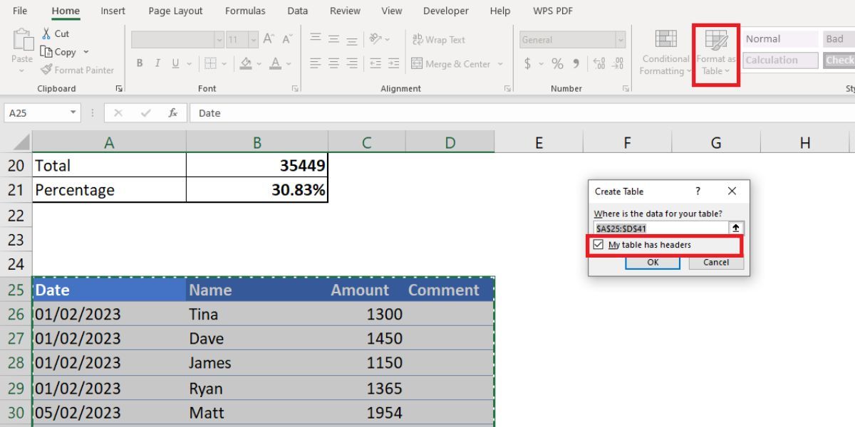Click the Format Painter brush icon
The width and height of the screenshot is (855, 427).
[46, 70]
